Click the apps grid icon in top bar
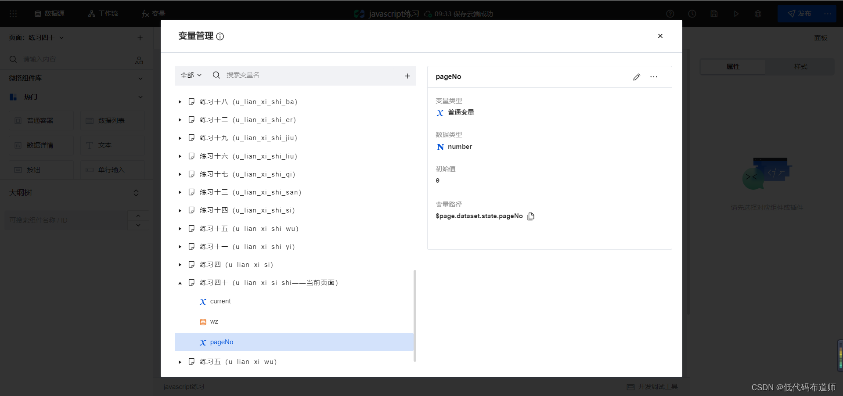Image resolution: width=843 pixels, height=396 pixels. point(13,14)
